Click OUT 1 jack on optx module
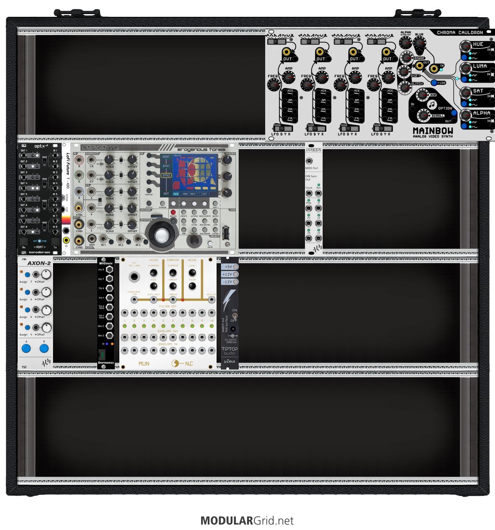The width and height of the screenshot is (495, 530). 23,156
